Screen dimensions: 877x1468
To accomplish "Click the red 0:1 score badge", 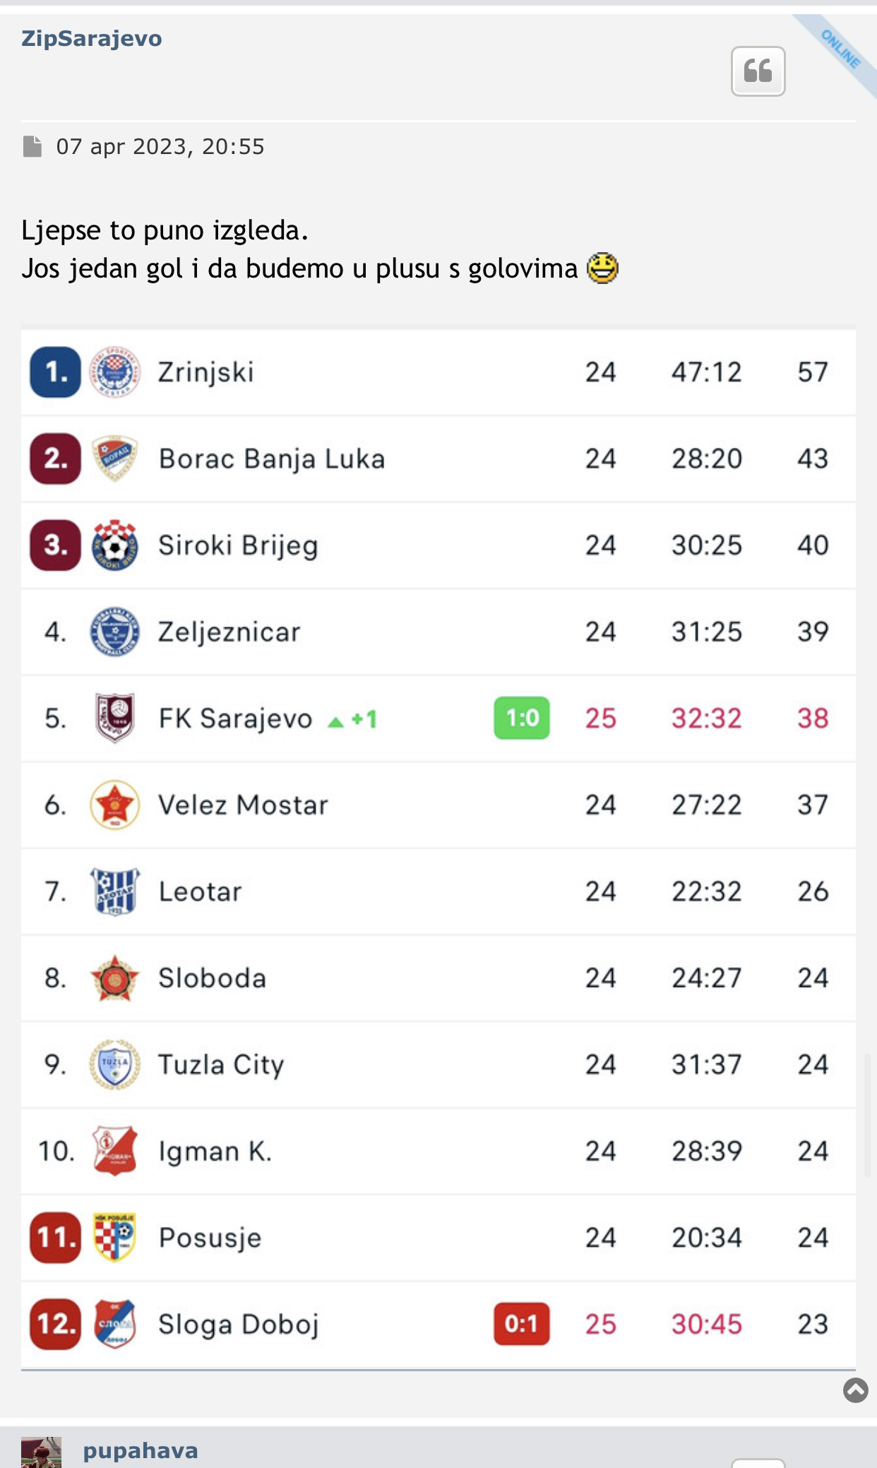I will coord(522,1324).
